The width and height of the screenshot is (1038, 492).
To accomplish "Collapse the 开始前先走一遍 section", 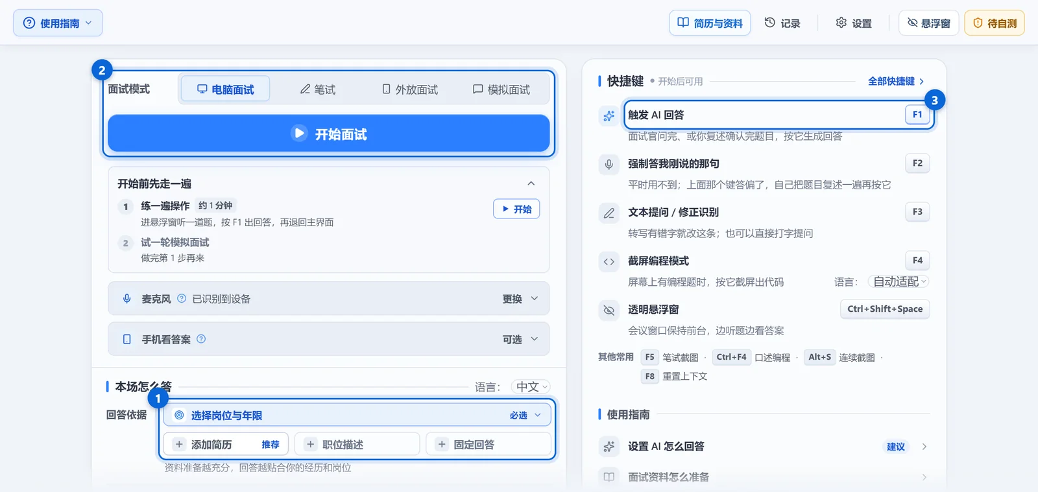I will [531, 183].
